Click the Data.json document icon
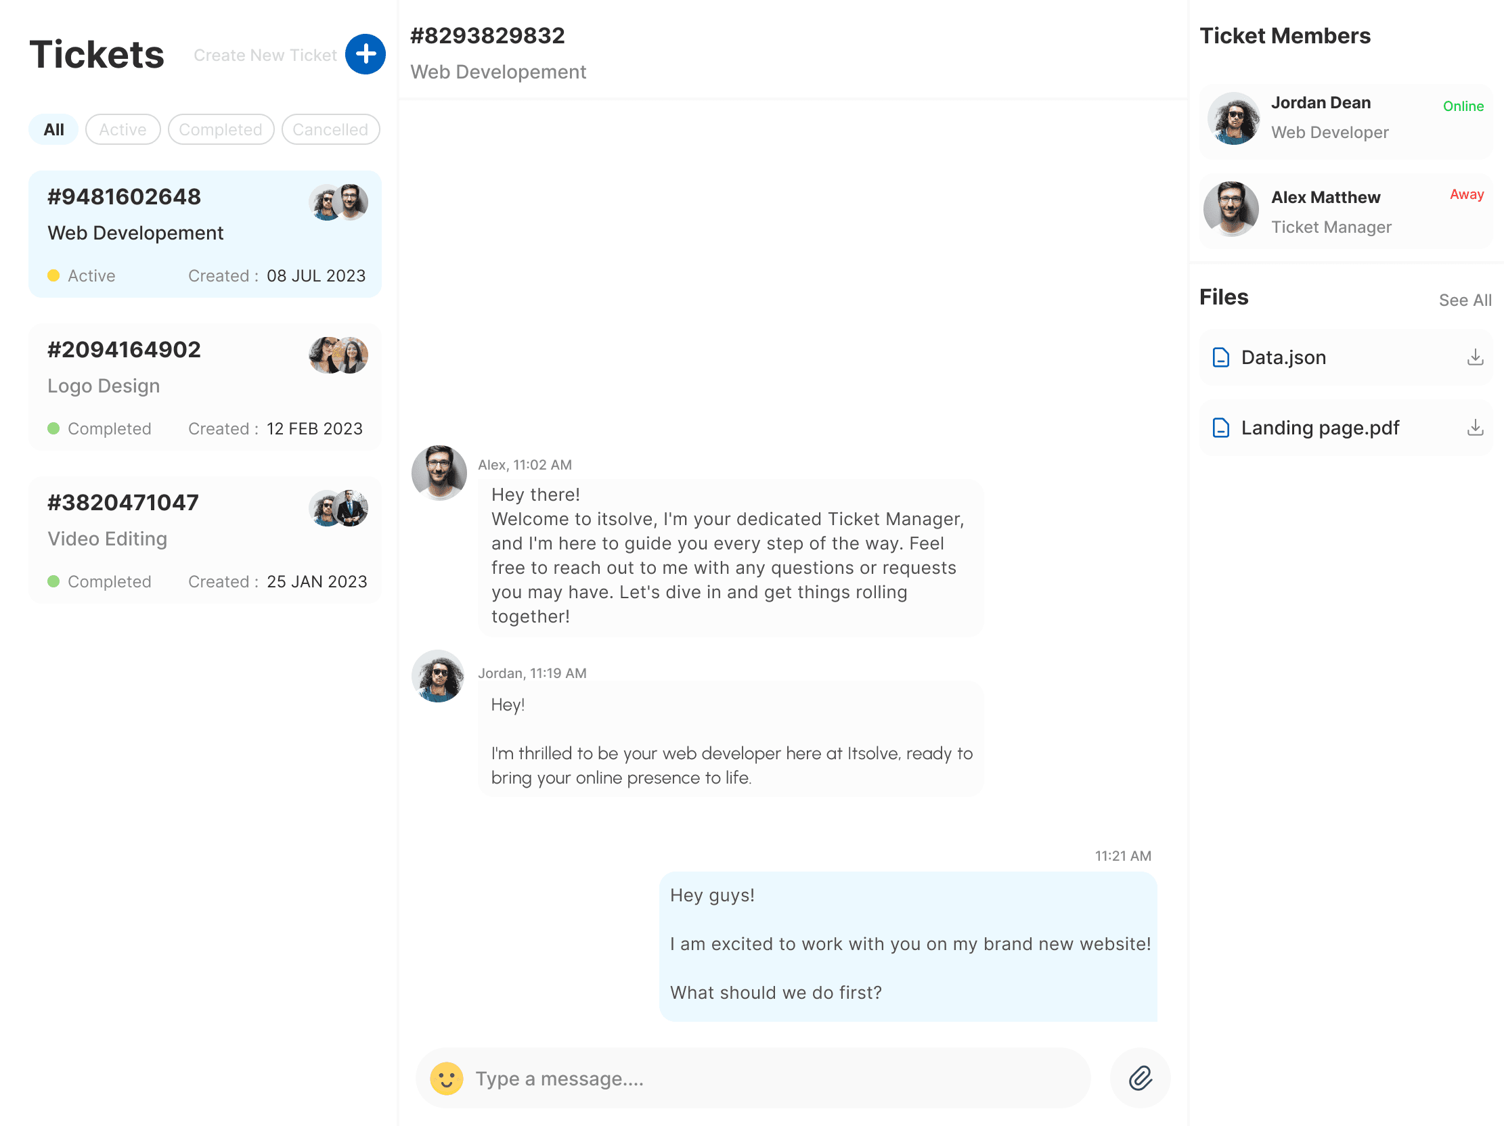This screenshot has height=1126, width=1504. pyautogui.click(x=1221, y=357)
